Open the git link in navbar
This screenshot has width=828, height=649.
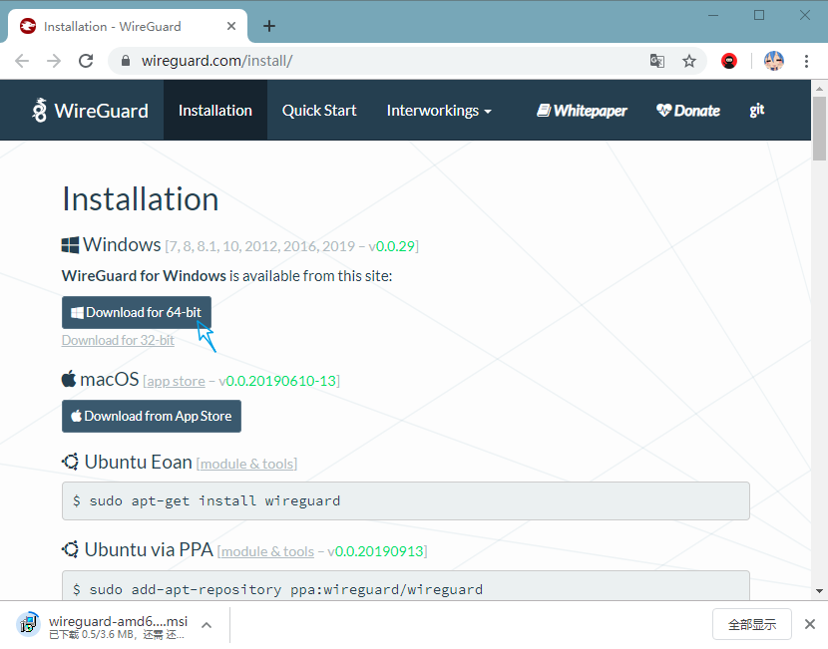[x=757, y=111]
